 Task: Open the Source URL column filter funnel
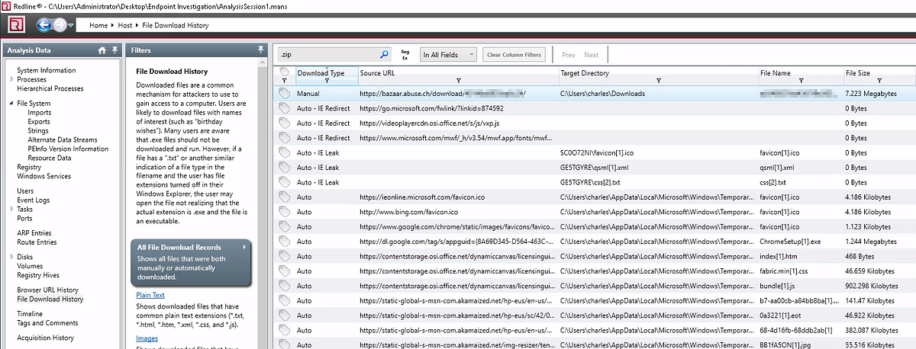[x=458, y=80]
